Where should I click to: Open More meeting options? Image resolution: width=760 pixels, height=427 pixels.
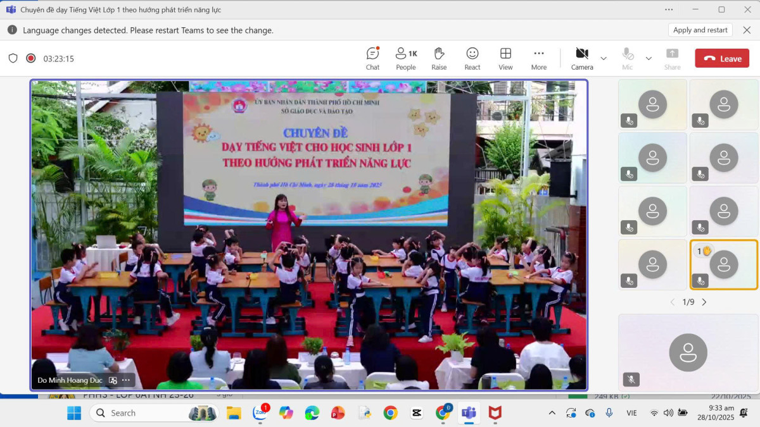coord(539,58)
